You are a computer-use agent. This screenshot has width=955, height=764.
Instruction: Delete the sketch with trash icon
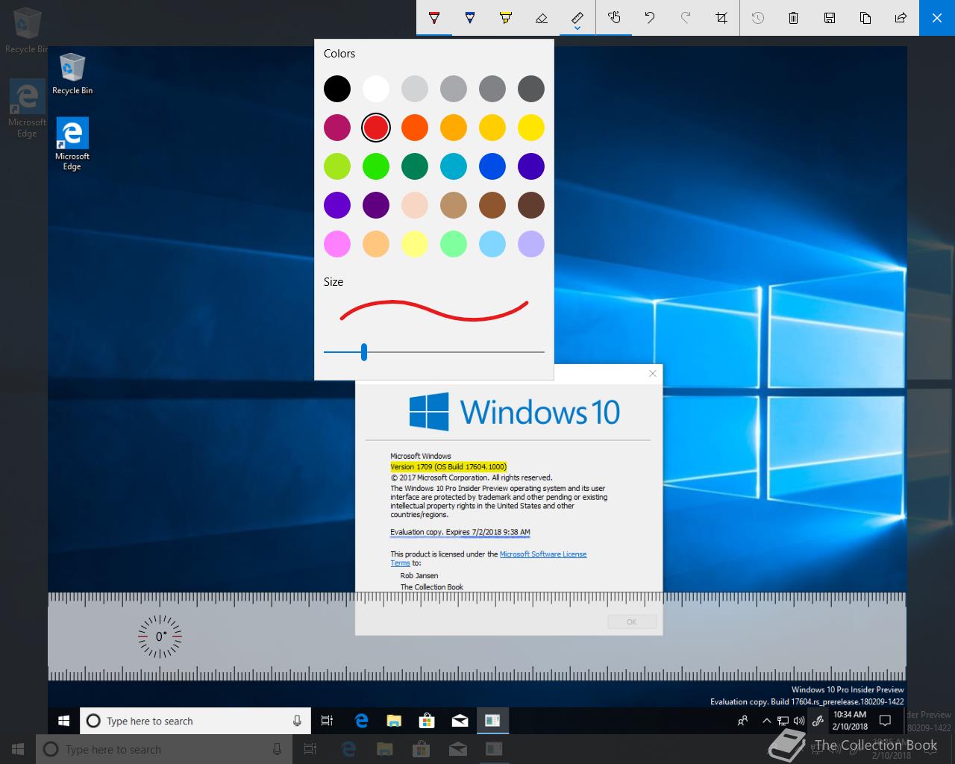(794, 17)
